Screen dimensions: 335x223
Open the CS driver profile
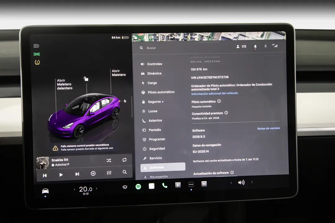pyautogui.click(x=241, y=46)
